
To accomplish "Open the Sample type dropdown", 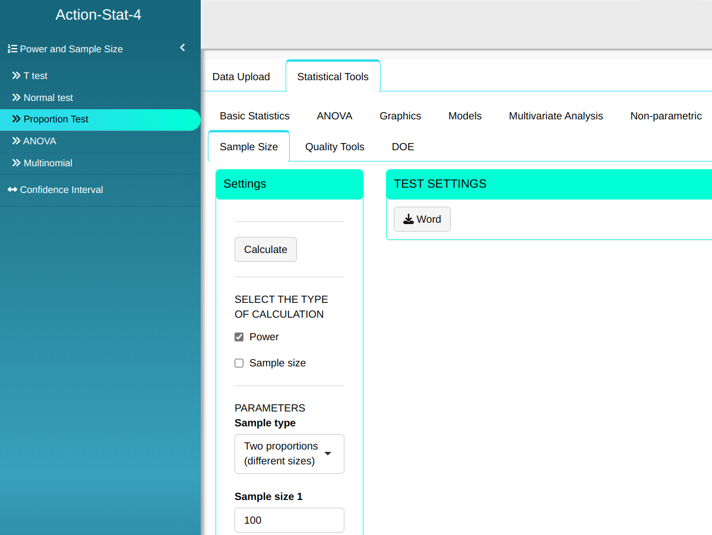I will (x=289, y=454).
